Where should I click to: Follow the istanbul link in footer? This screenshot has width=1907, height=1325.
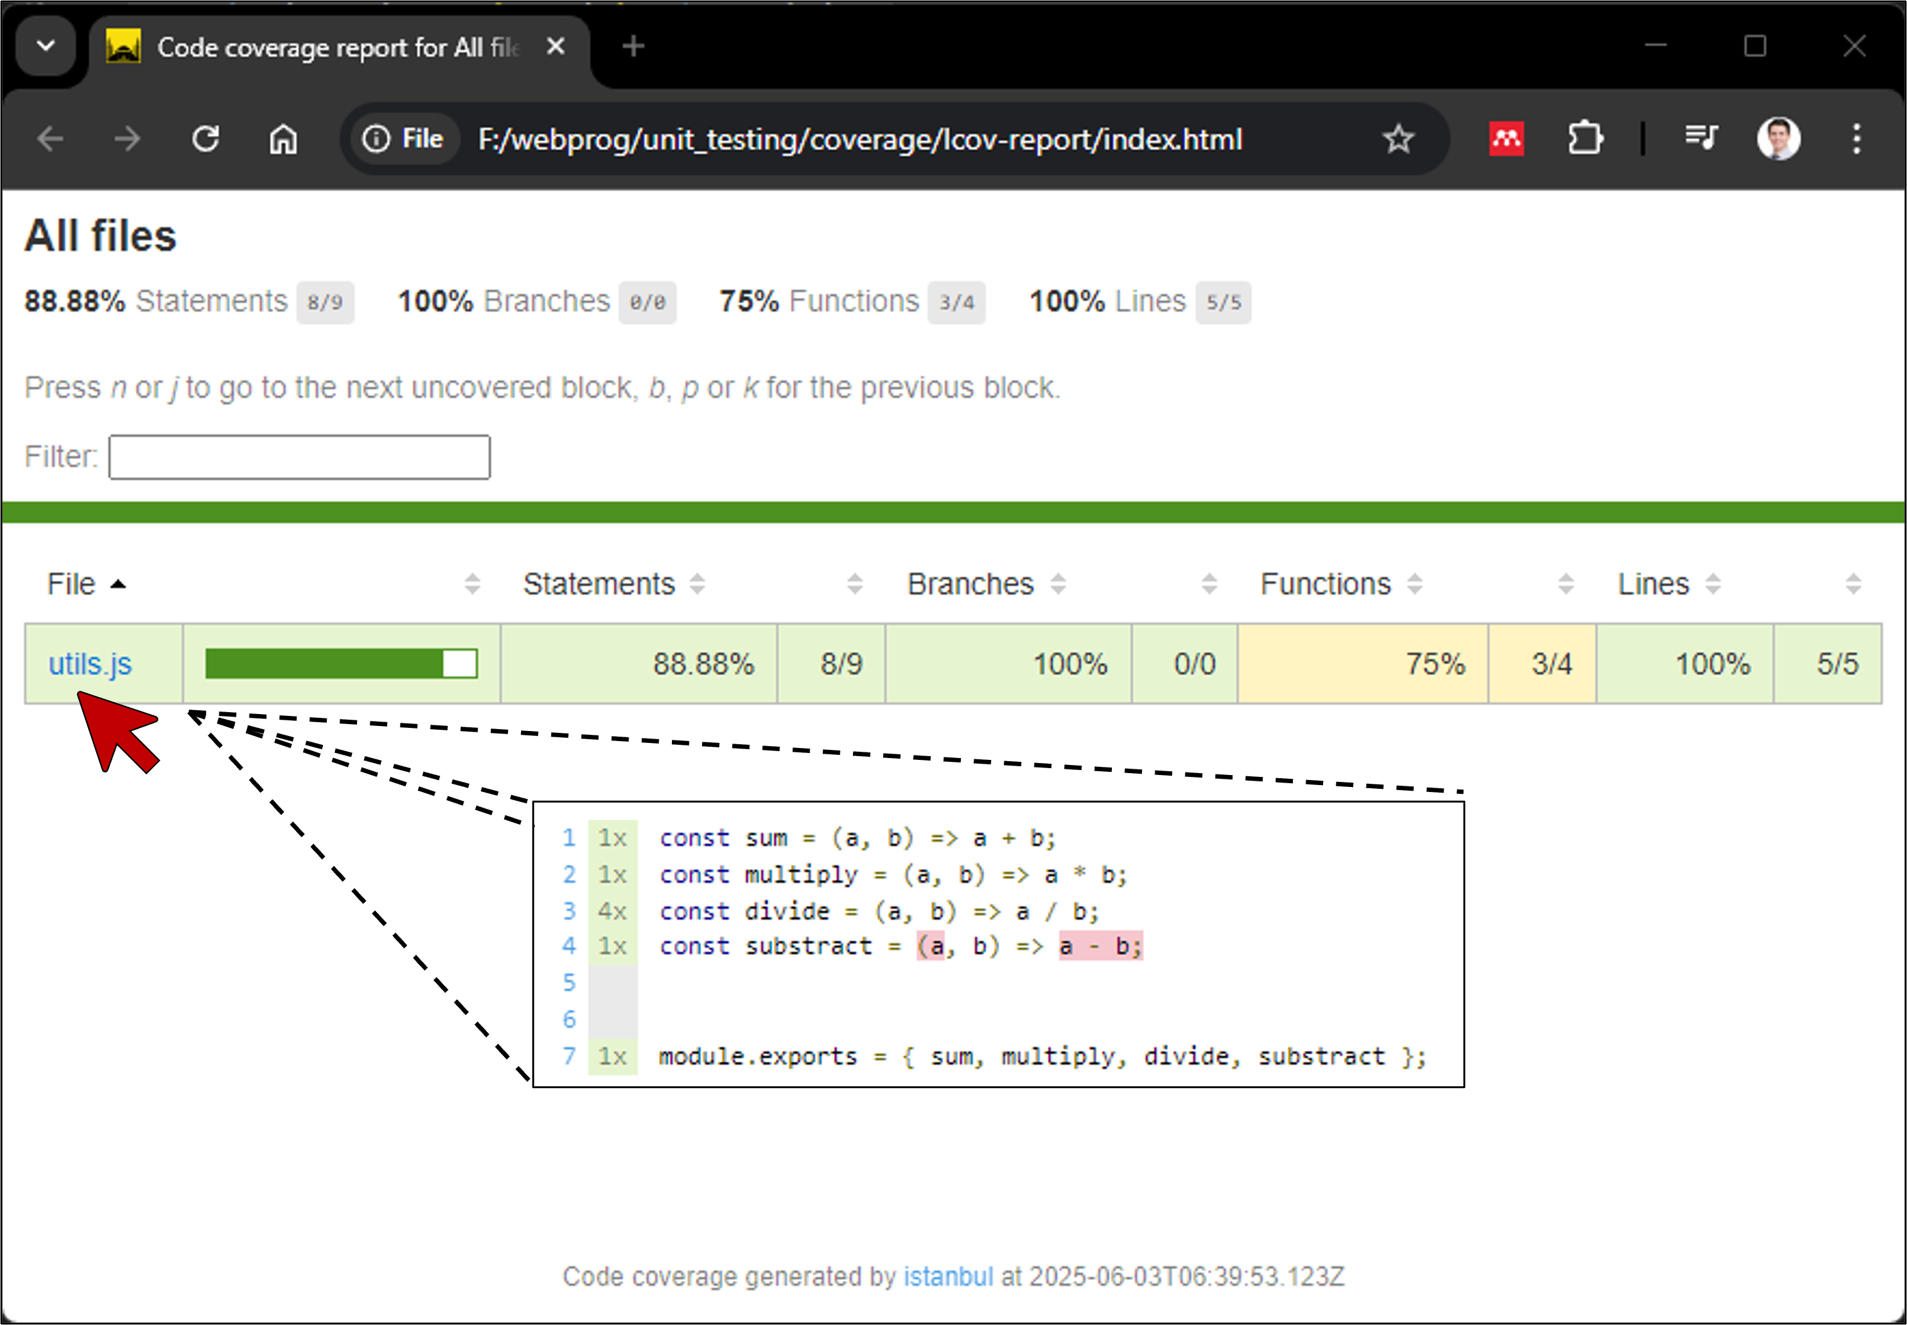point(948,1276)
